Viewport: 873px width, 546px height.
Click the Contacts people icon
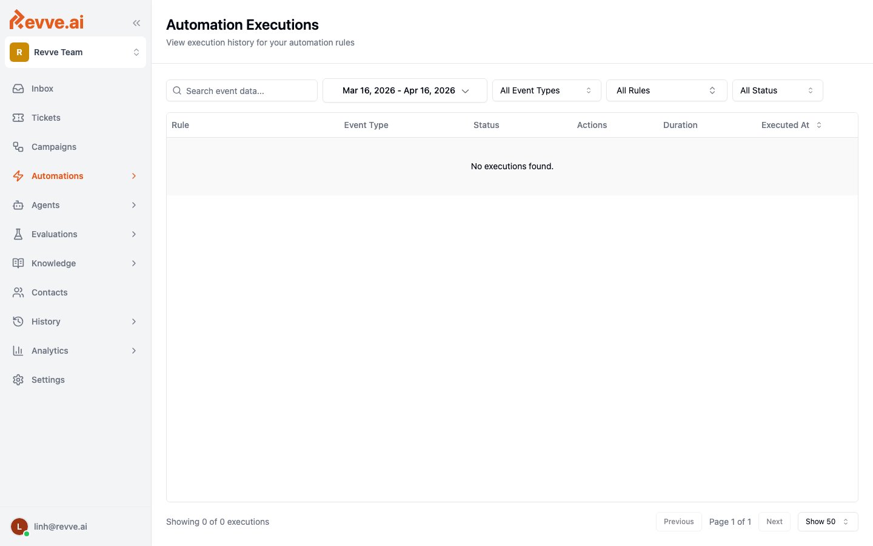(x=18, y=292)
